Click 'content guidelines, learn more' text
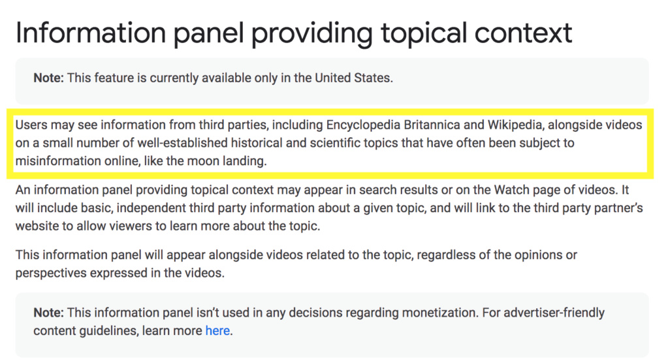This screenshot has width=668, height=363. [118, 330]
